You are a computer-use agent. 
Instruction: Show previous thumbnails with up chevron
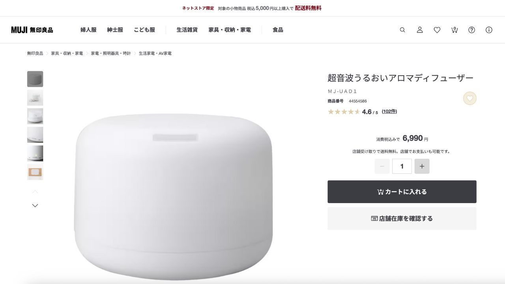(x=35, y=192)
